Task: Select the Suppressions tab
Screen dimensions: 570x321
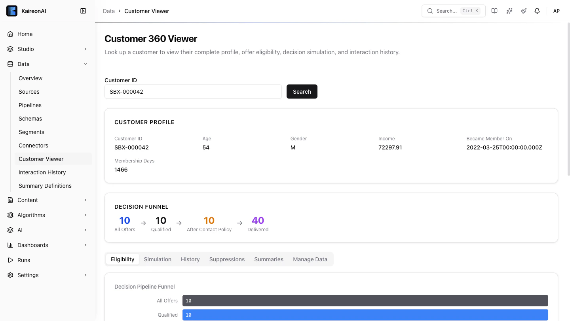Action: [227, 259]
